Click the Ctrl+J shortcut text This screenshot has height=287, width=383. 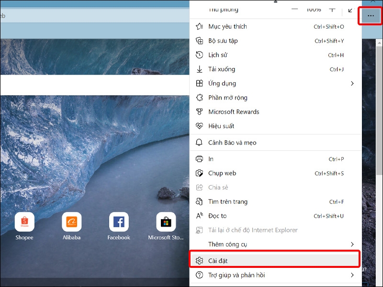coord(337,69)
